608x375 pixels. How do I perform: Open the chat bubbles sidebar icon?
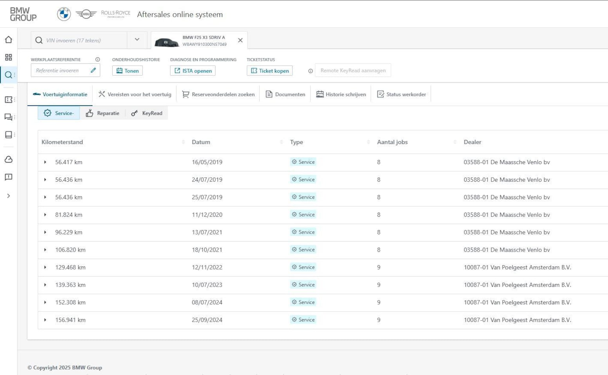click(9, 117)
